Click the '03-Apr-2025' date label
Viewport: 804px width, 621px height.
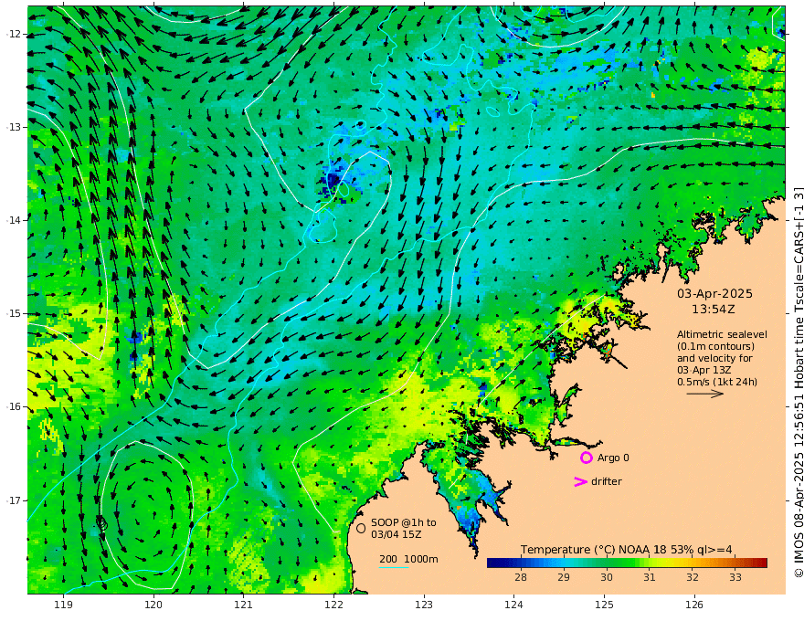(714, 293)
